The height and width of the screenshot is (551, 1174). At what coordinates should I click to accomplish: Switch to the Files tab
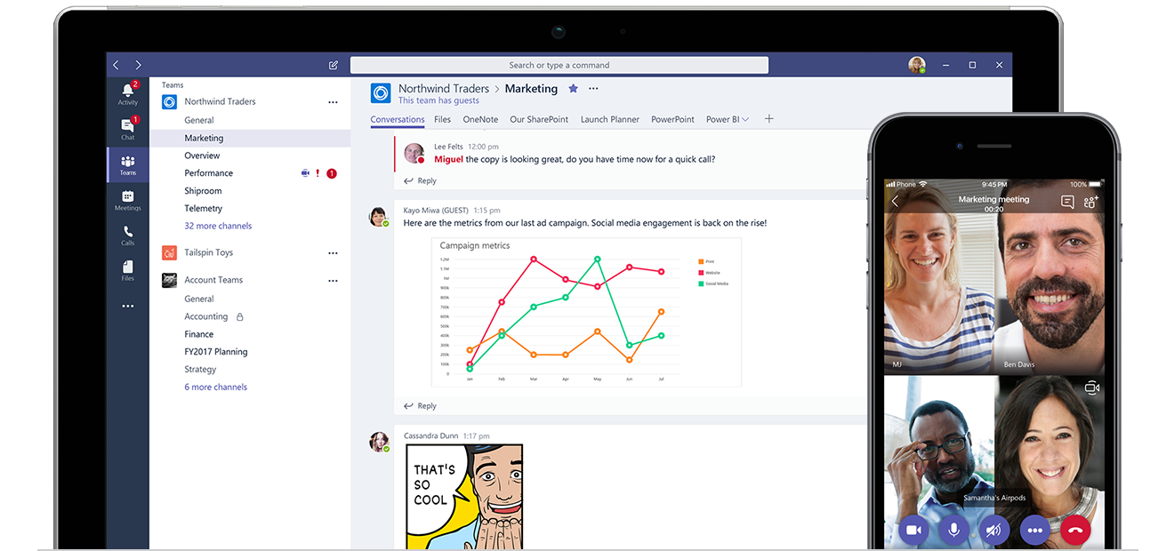pyautogui.click(x=442, y=119)
